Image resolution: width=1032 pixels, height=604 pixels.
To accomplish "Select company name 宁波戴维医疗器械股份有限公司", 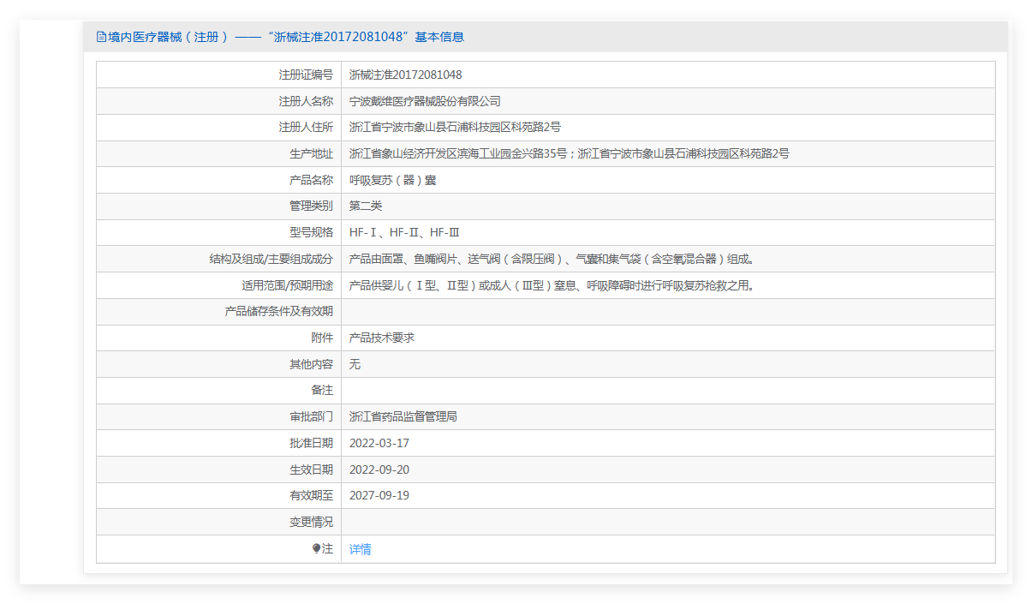I will click(x=425, y=101).
